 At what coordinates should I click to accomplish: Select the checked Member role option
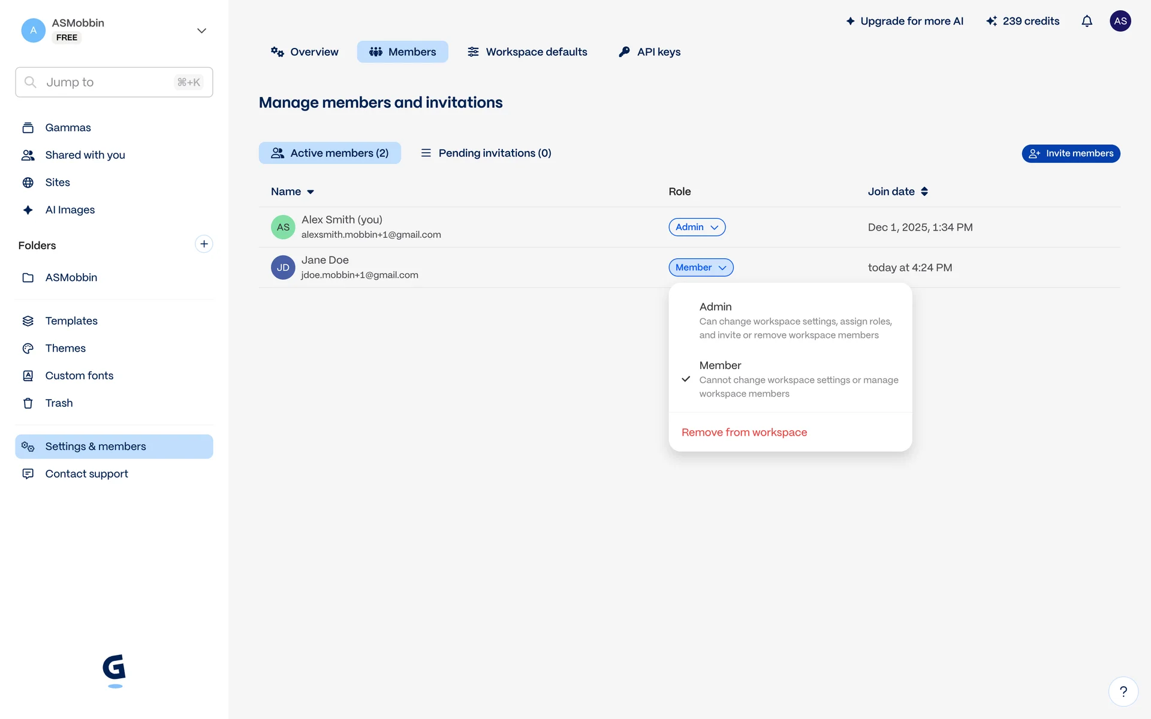tap(789, 379)
